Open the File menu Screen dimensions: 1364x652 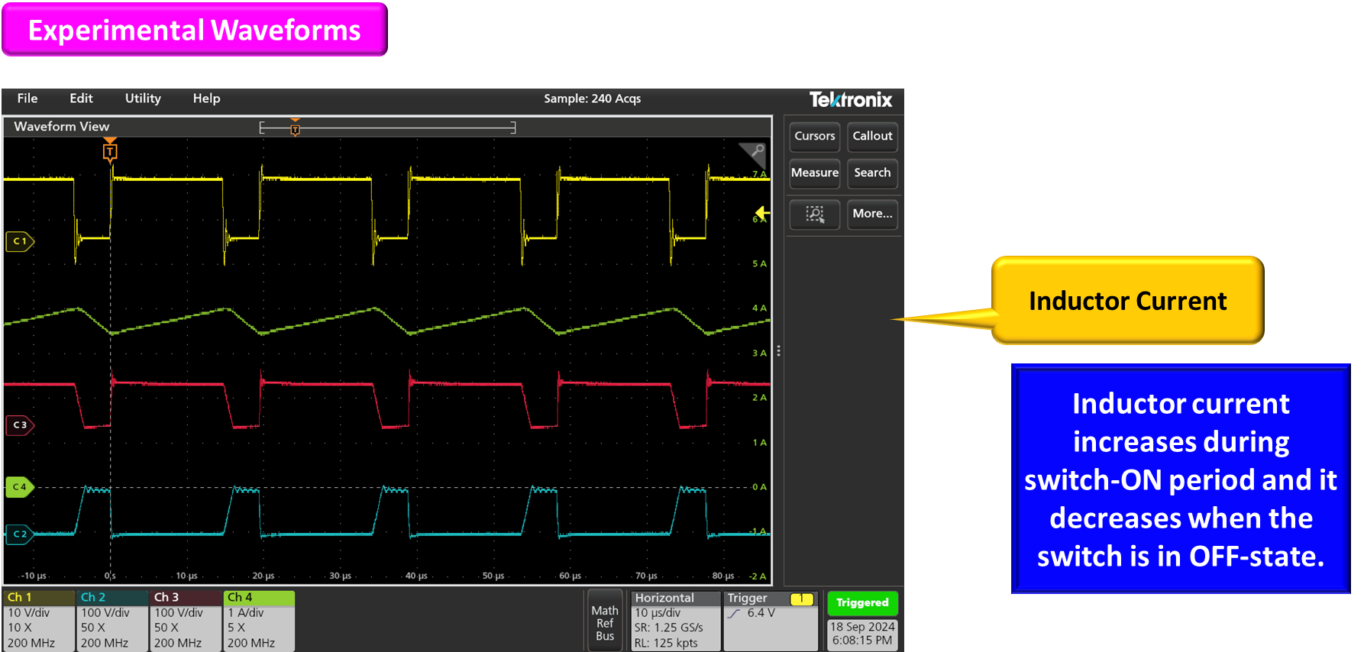[27, 98]
